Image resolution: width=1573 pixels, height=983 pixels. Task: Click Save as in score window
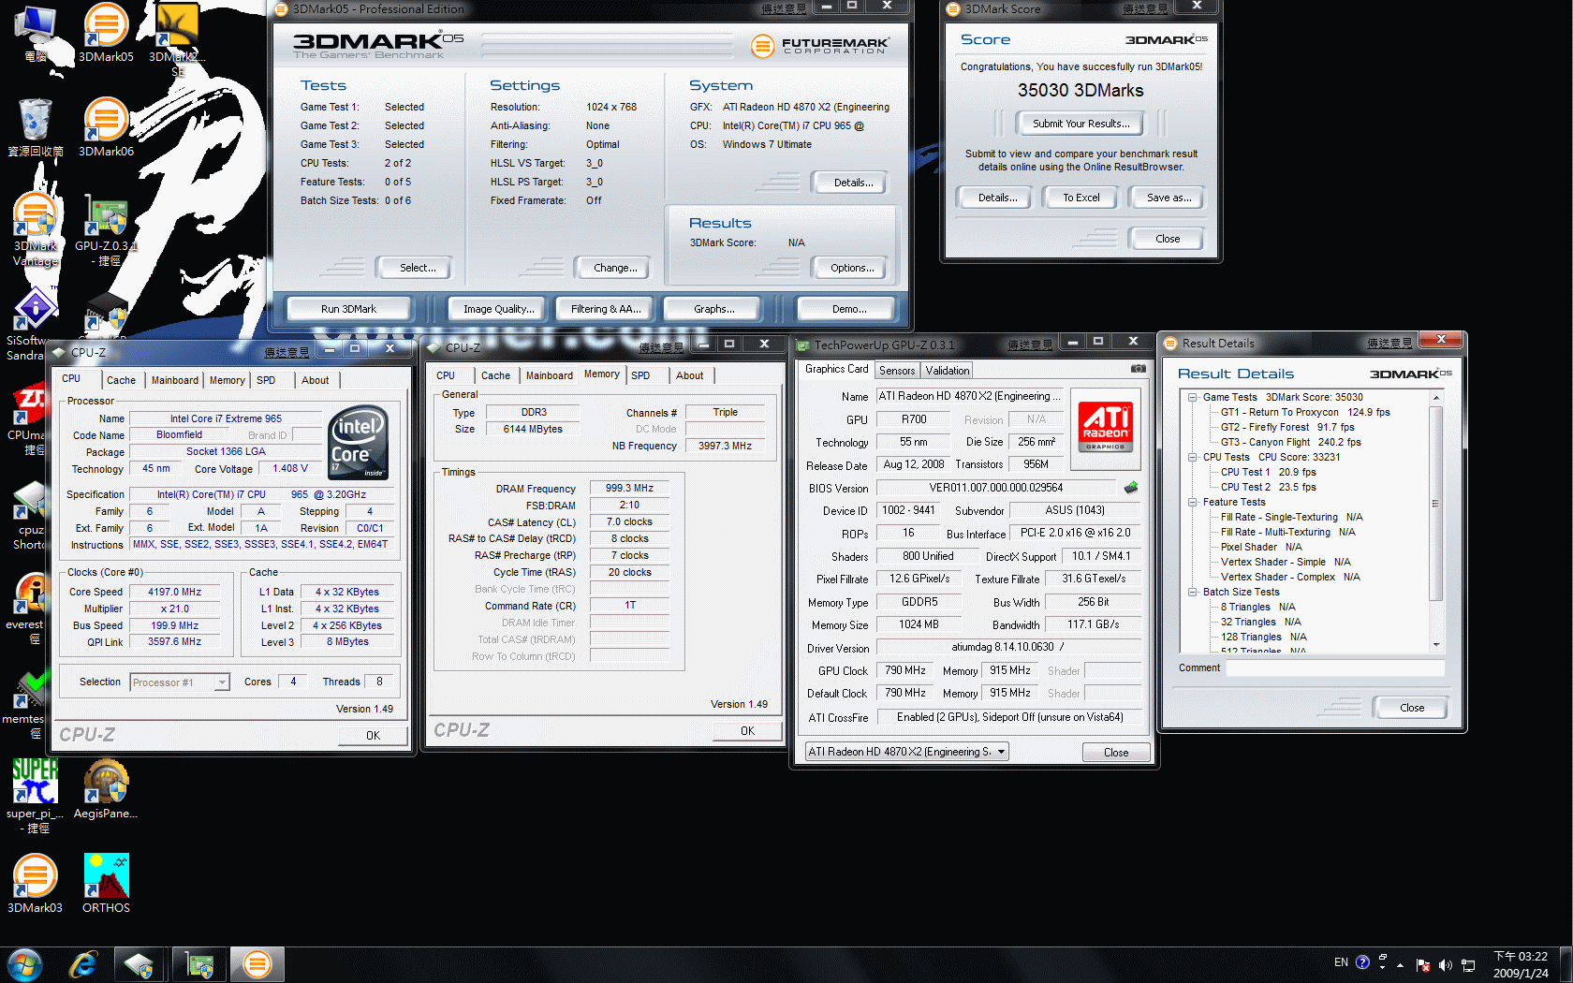(1169, 198)
